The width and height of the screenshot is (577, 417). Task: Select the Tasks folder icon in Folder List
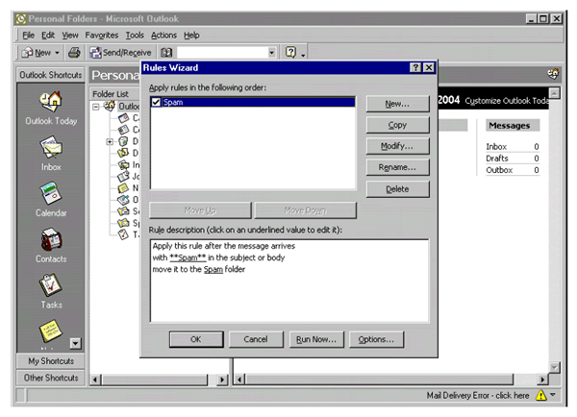tap(123, 233)
